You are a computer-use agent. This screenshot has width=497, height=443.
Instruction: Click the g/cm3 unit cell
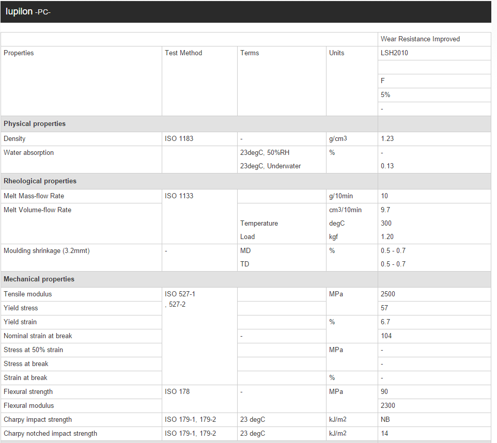[338, 138]
